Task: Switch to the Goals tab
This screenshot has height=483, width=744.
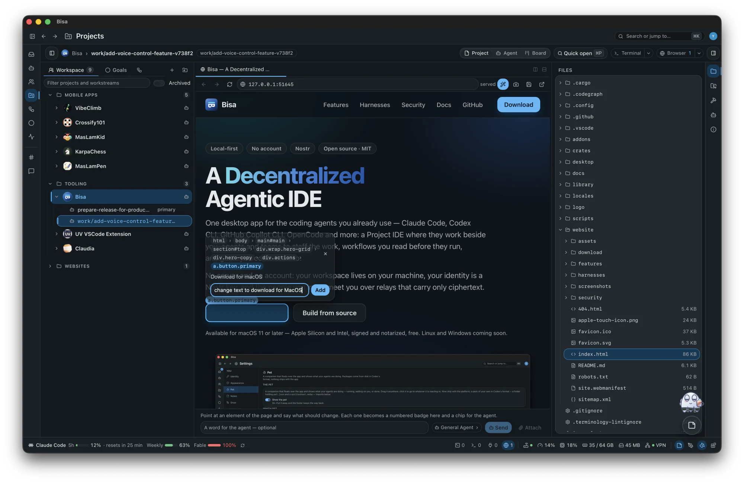Action: [116, 70]
